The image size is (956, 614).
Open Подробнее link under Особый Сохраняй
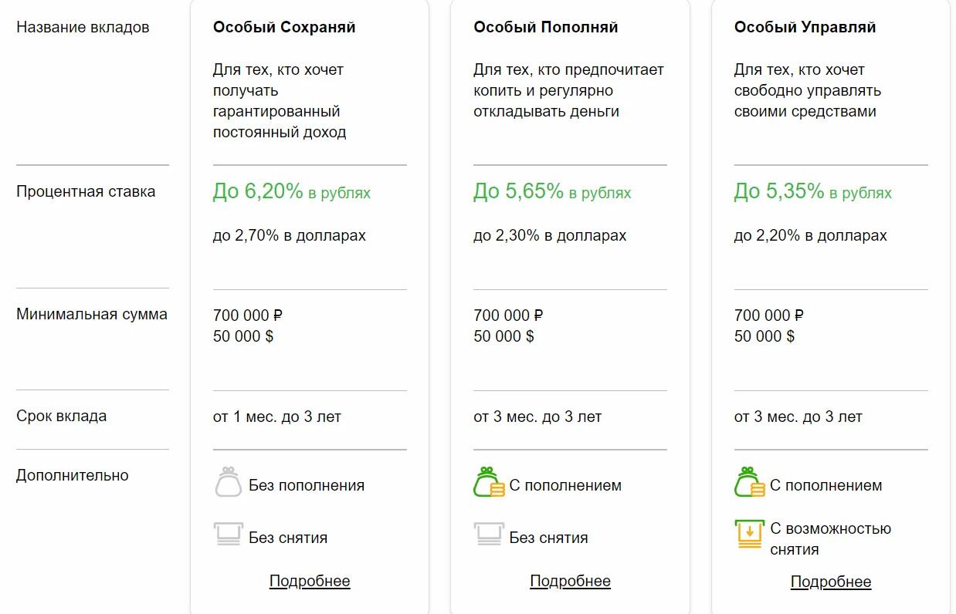(x=310, y=581)
